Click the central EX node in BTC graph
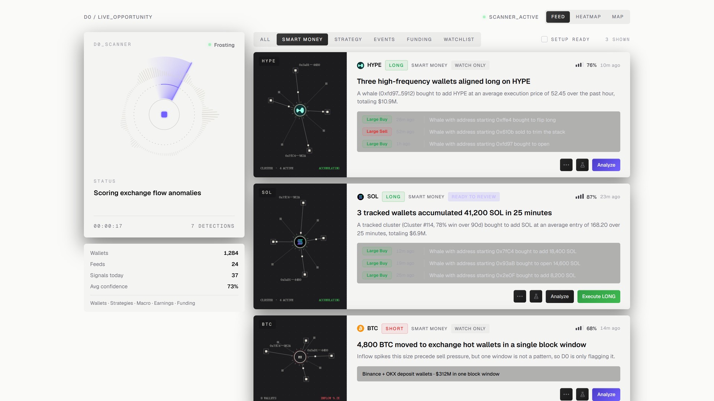 point(300,357)
